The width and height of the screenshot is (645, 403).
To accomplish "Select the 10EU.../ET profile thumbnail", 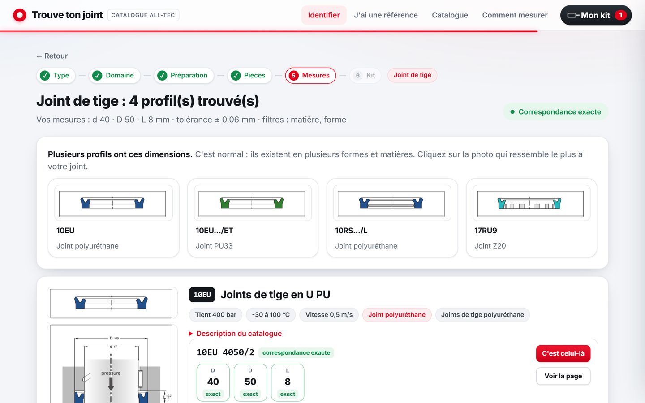I will click(x=253, y=203).
